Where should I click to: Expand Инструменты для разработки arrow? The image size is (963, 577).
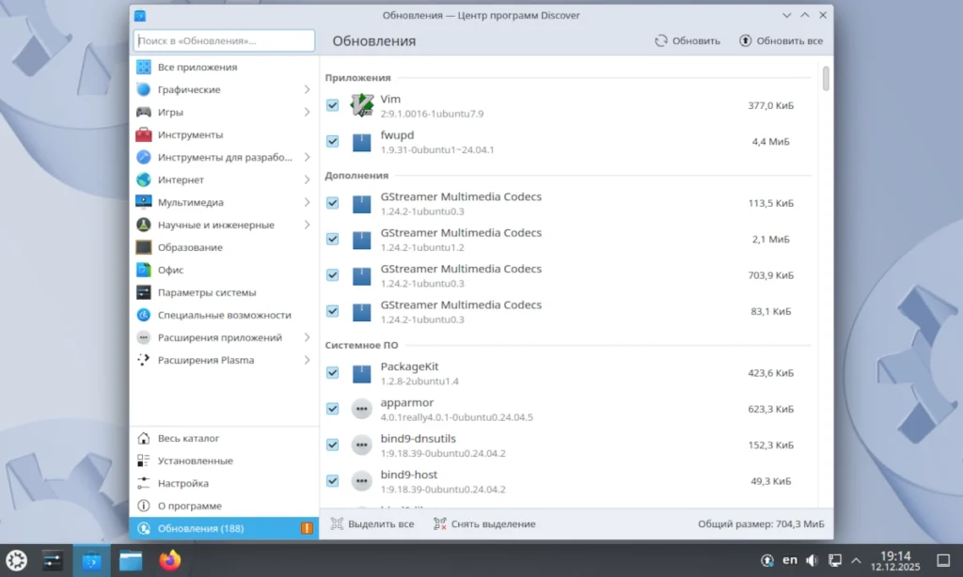(308, 157)
